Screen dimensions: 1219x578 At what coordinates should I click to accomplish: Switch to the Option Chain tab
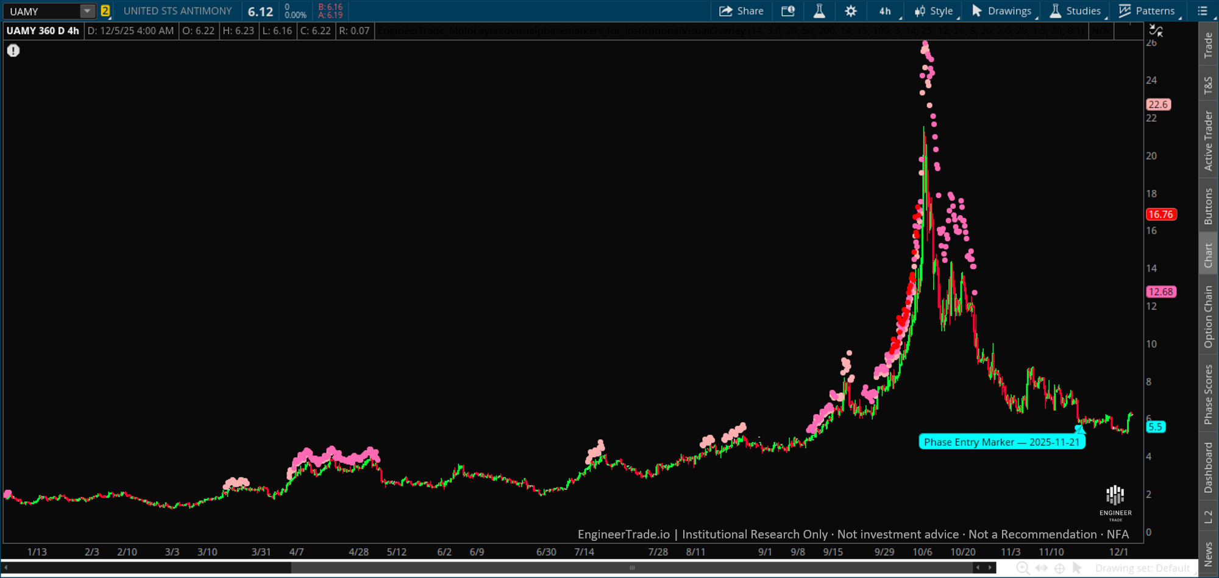1209,315
